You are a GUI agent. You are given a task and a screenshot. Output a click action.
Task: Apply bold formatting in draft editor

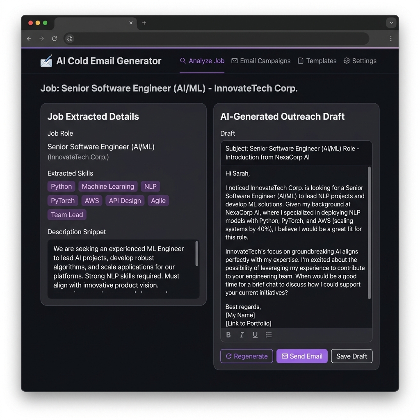pos(228,335)
